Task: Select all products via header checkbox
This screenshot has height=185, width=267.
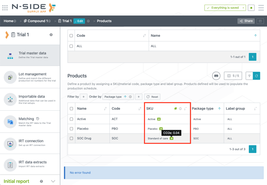Action: 71,109
